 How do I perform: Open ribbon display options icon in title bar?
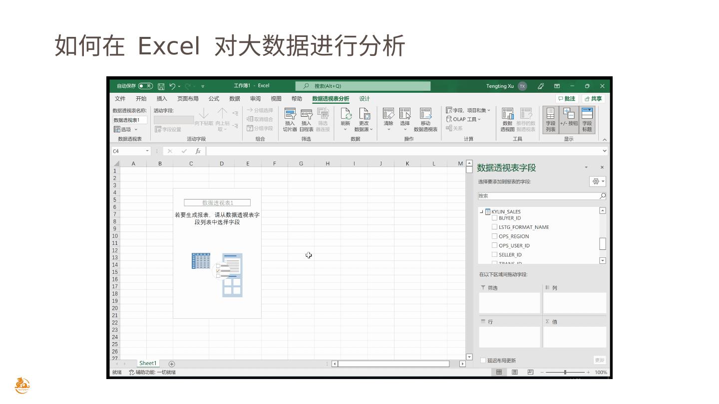(x=557, y=86)
